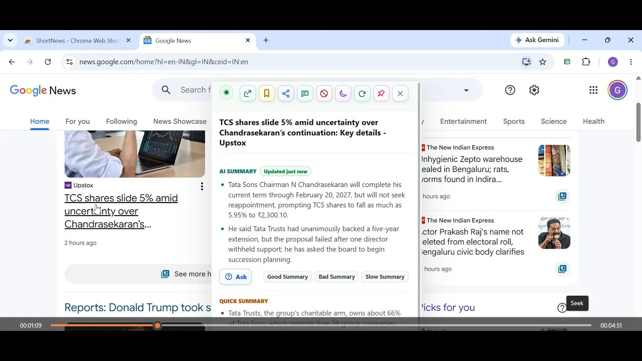
Task: Click the browser forward arrow
Action: pyautogui.click(x=30, y=62)
